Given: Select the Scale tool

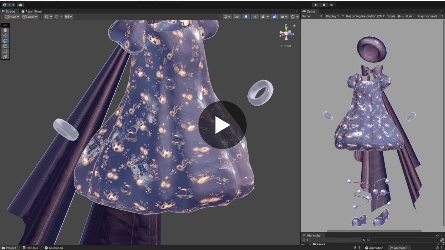Looking at the screenshot, I should pos(5,46).
